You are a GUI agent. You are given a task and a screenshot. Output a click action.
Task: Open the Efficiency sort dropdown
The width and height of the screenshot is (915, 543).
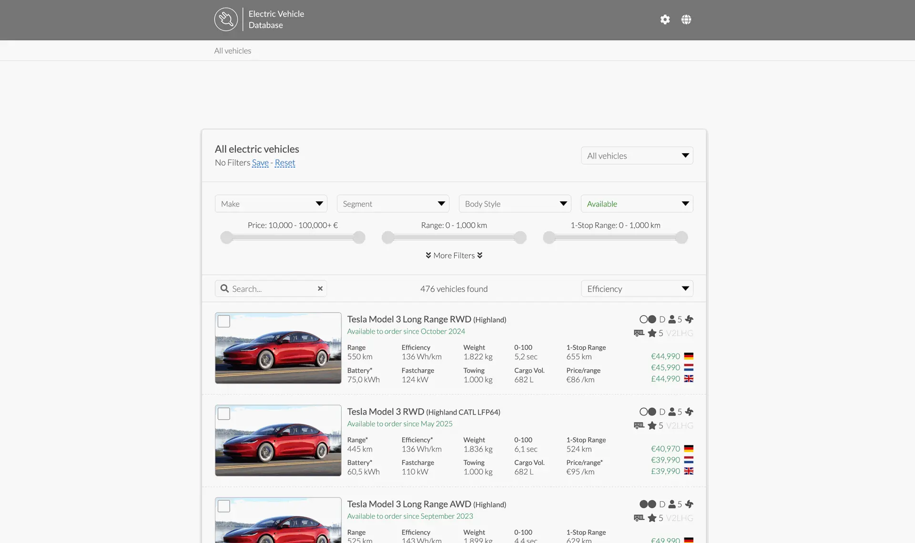pos(637,288)
